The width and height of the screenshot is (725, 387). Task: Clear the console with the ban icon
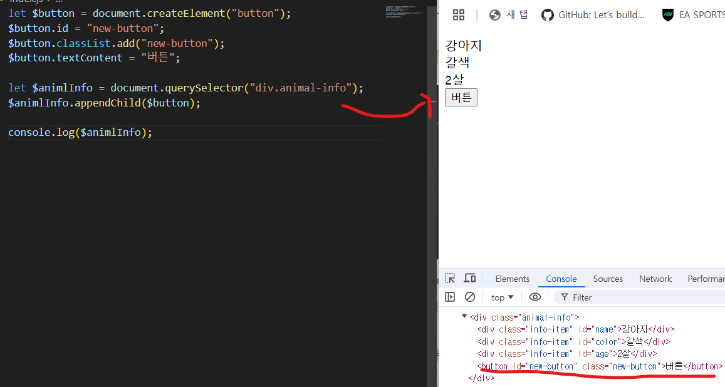point(470,297)
